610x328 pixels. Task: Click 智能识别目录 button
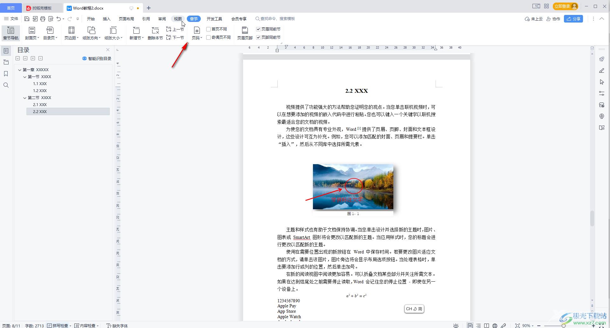pos(97,58)
